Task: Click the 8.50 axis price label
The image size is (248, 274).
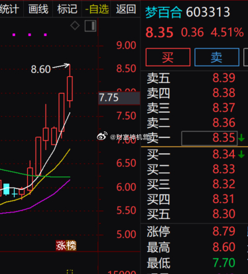Action: [126, 69]
